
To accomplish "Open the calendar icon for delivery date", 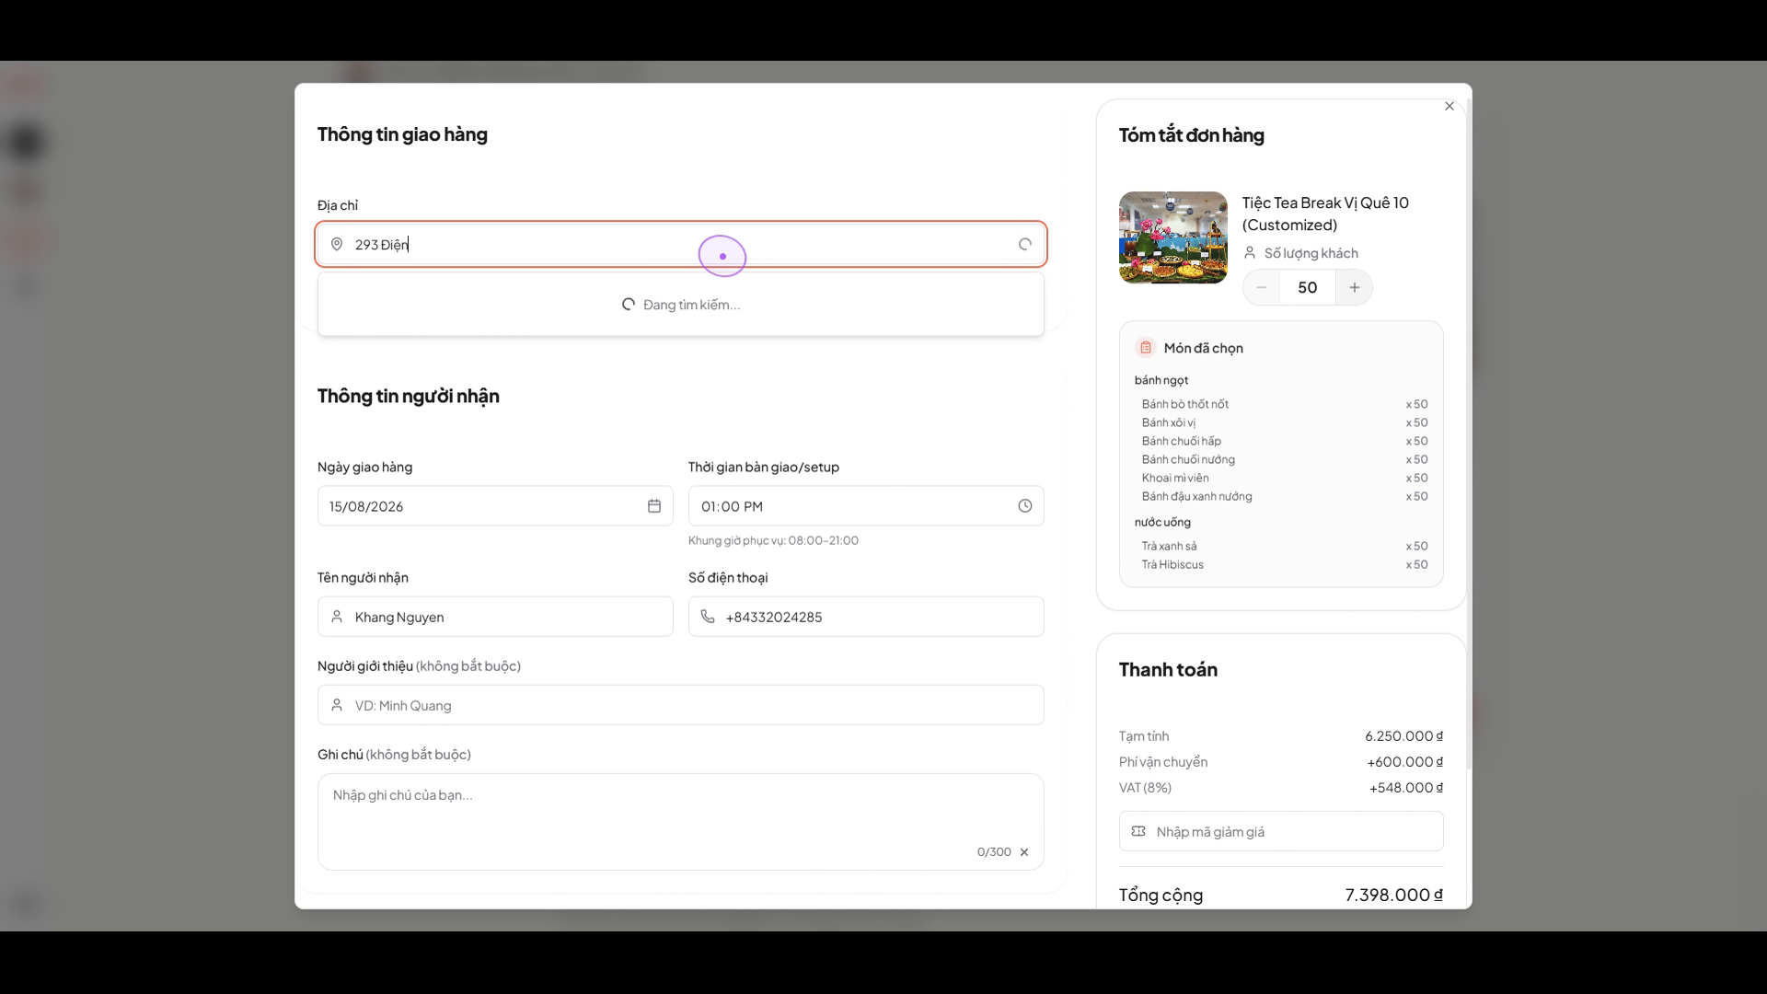I will [x=654, y=506].
